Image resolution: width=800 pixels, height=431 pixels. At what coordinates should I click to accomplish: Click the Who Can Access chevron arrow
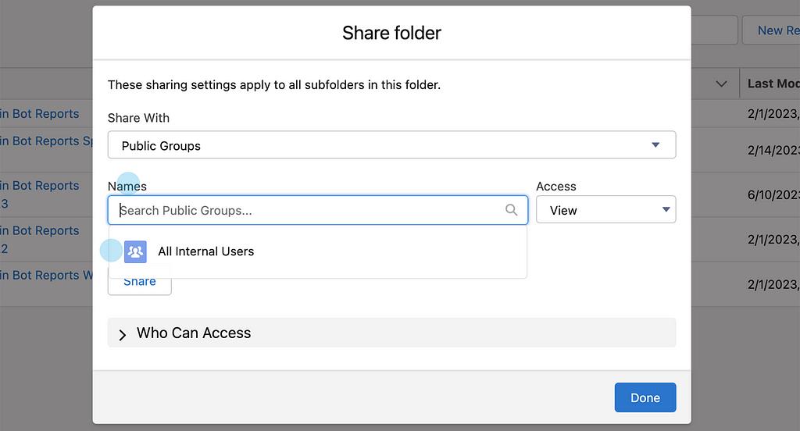pos(123,334)
